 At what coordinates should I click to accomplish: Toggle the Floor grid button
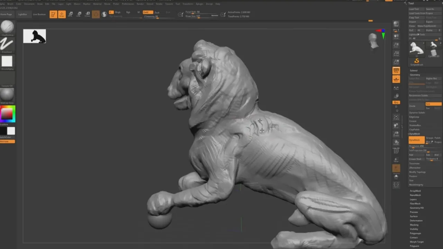(396, 80)
